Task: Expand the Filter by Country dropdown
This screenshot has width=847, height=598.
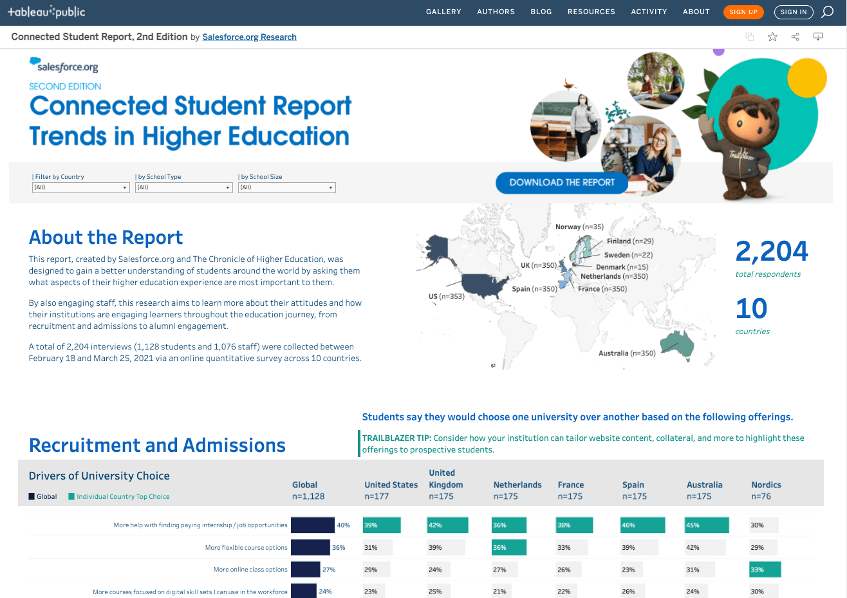Action: [x=81, y=187]
